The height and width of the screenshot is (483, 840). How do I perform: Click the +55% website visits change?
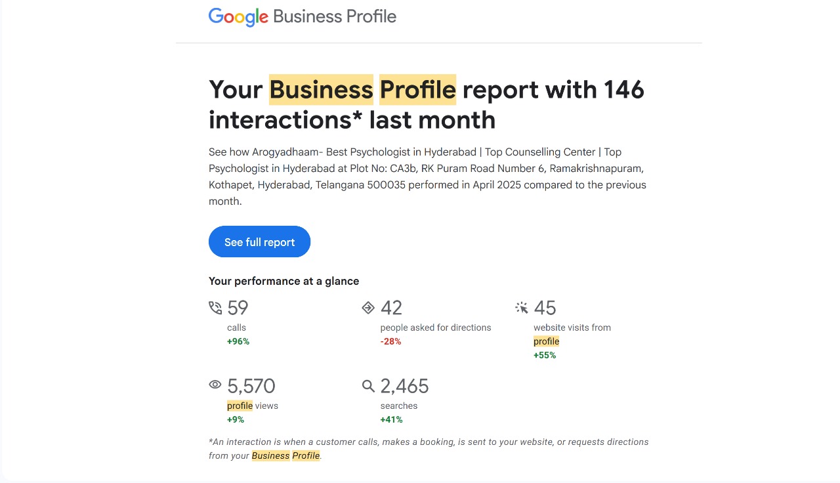pyautogui.click(x=545, y=355)
